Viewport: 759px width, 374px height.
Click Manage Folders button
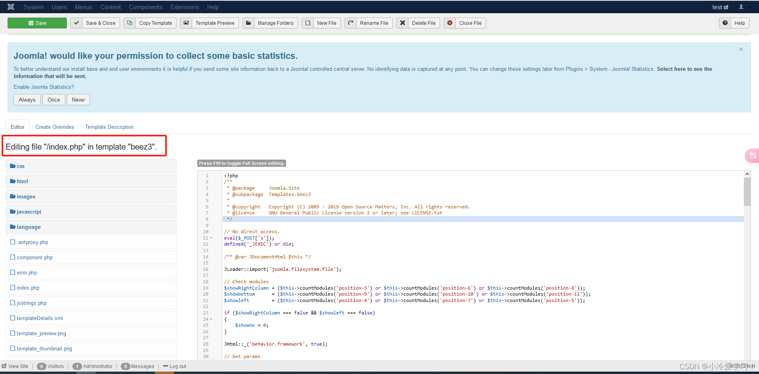(270, 23)
